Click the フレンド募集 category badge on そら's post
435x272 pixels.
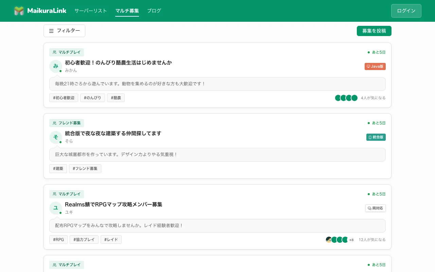[67, 123]
